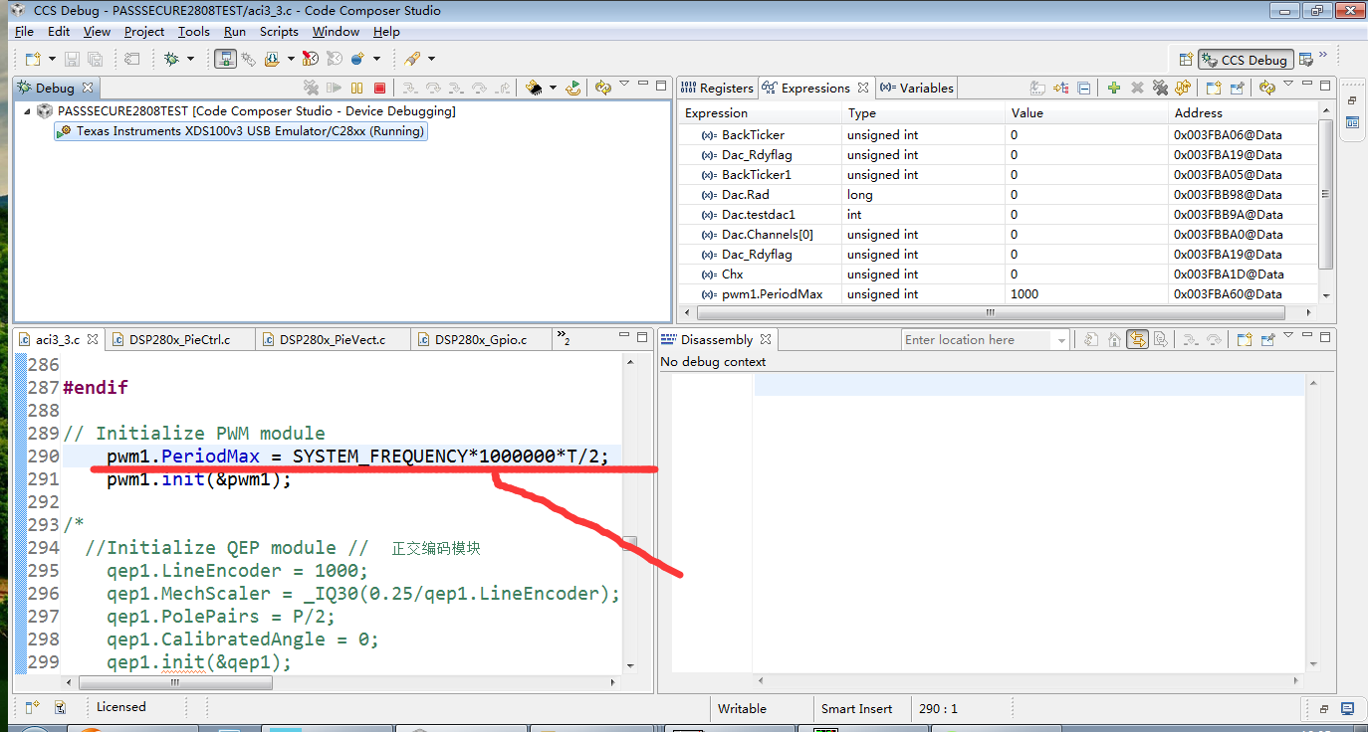Open the Debug launch dropdown arrow

[x=190, y=59]
